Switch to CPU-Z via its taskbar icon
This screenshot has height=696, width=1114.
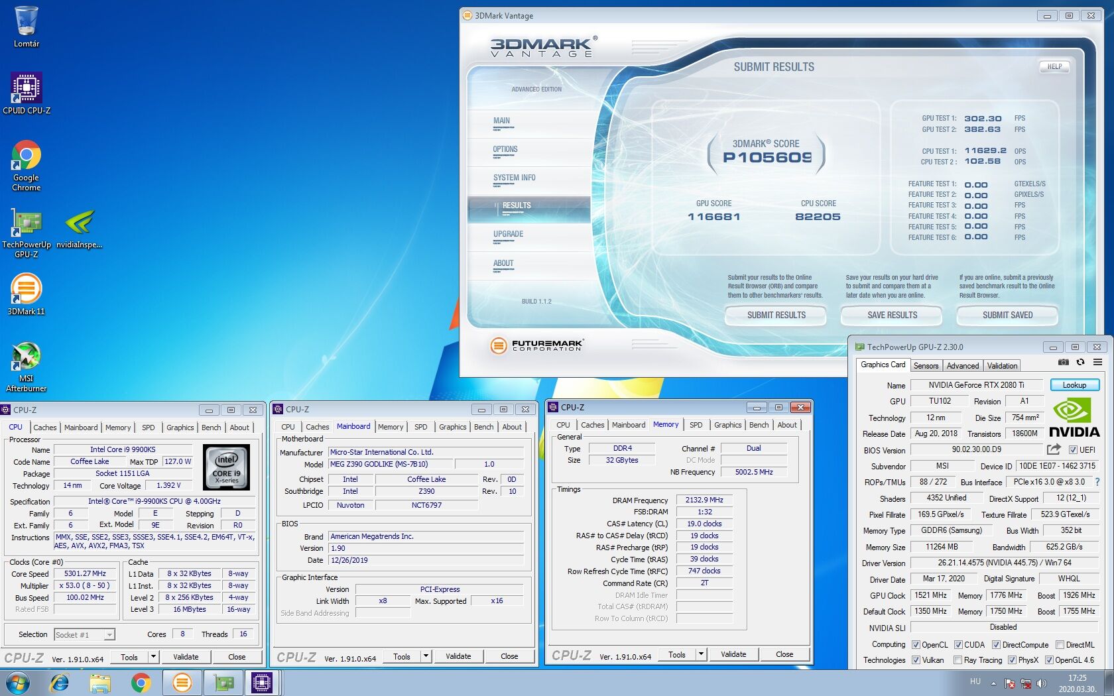[x=262, y=683]
